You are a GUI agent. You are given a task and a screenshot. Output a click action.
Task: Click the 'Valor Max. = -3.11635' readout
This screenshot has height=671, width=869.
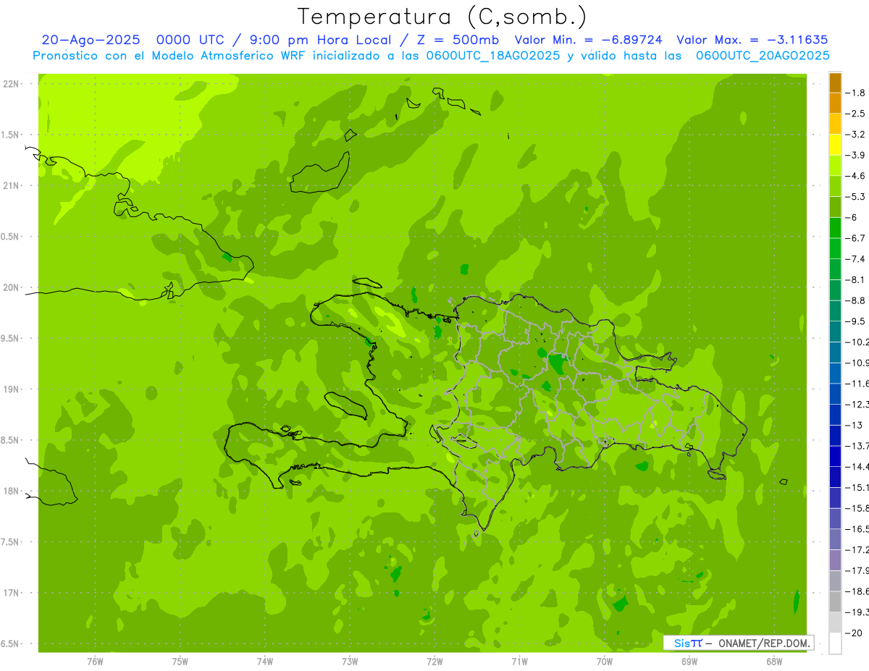pos(752,40)
